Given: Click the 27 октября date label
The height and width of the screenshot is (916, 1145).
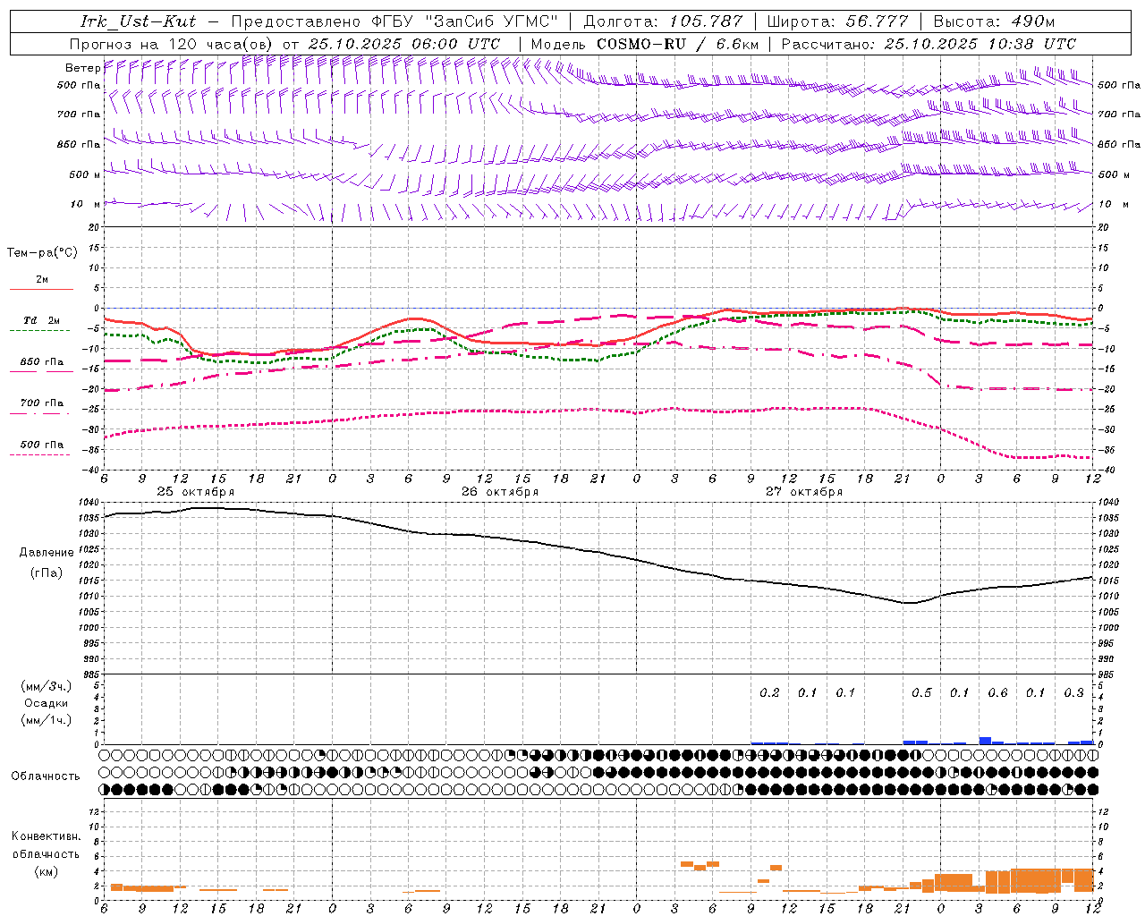Looking at the screenshot, I should coord(804,491).
